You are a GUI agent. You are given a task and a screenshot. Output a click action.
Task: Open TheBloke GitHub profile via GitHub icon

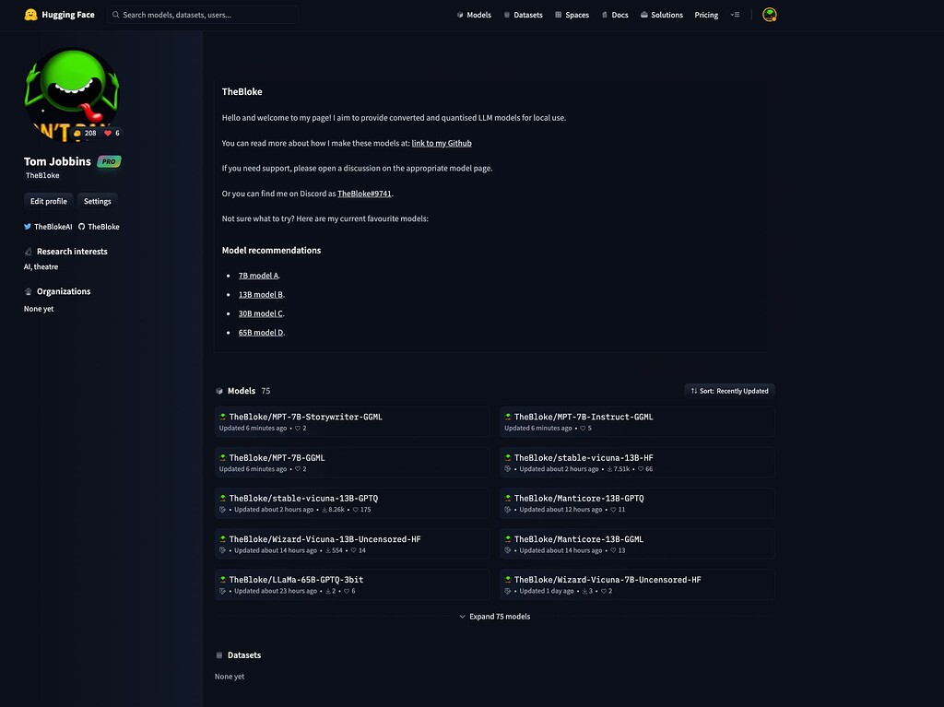click(x=81, y=226)
